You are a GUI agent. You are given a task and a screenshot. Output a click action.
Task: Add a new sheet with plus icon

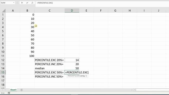point(21,90)
